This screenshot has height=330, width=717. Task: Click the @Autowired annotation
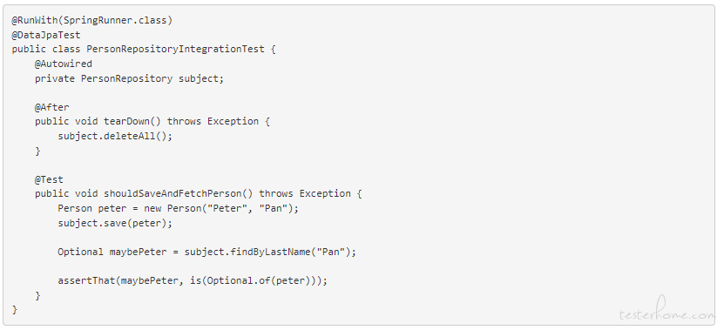pos(64,64)
